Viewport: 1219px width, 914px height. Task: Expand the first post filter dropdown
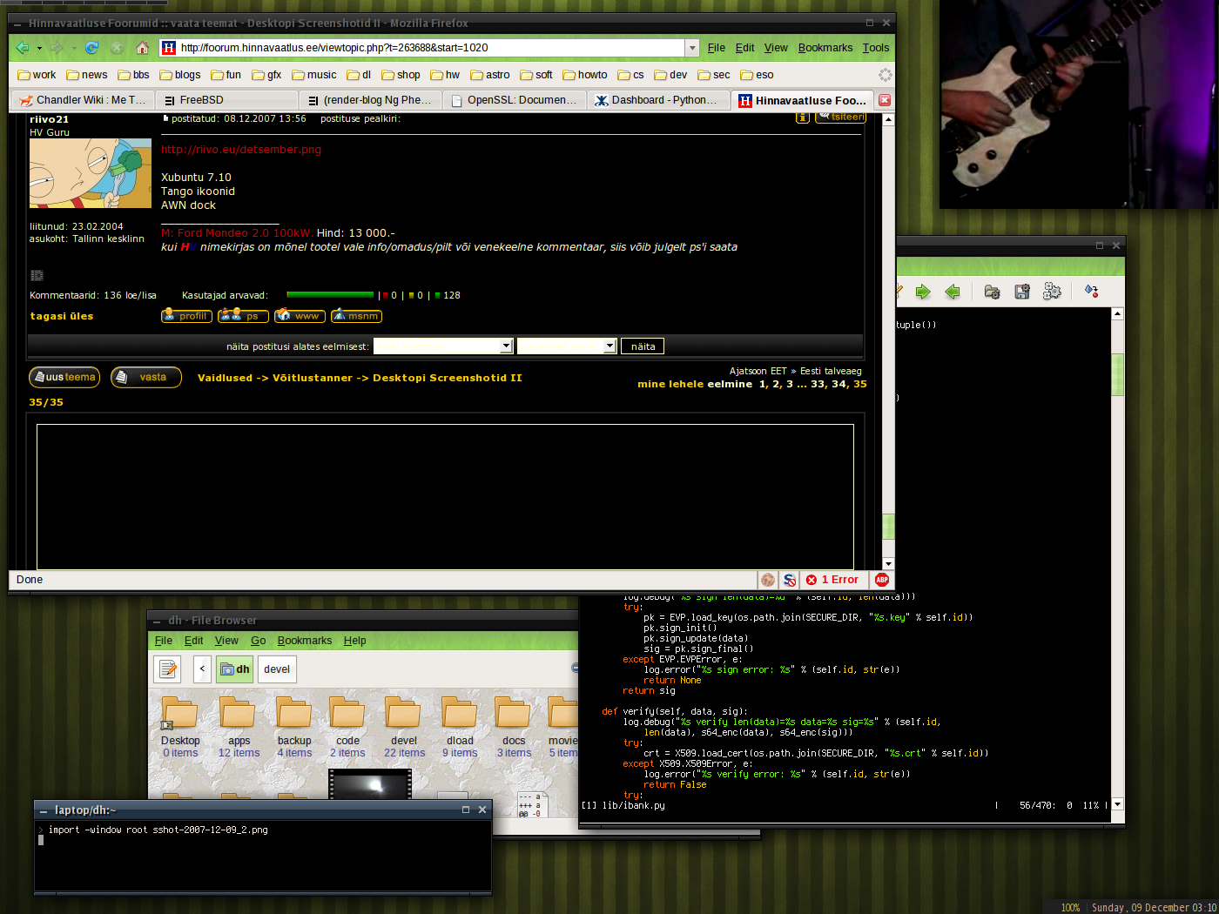[x=506, y=346]
